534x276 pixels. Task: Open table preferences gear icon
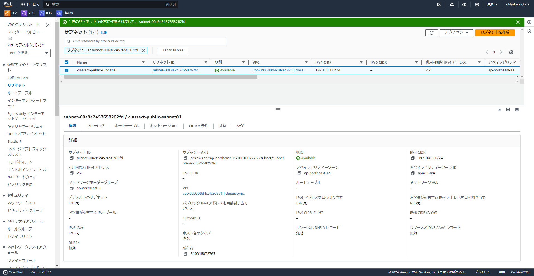click(511, 52)
